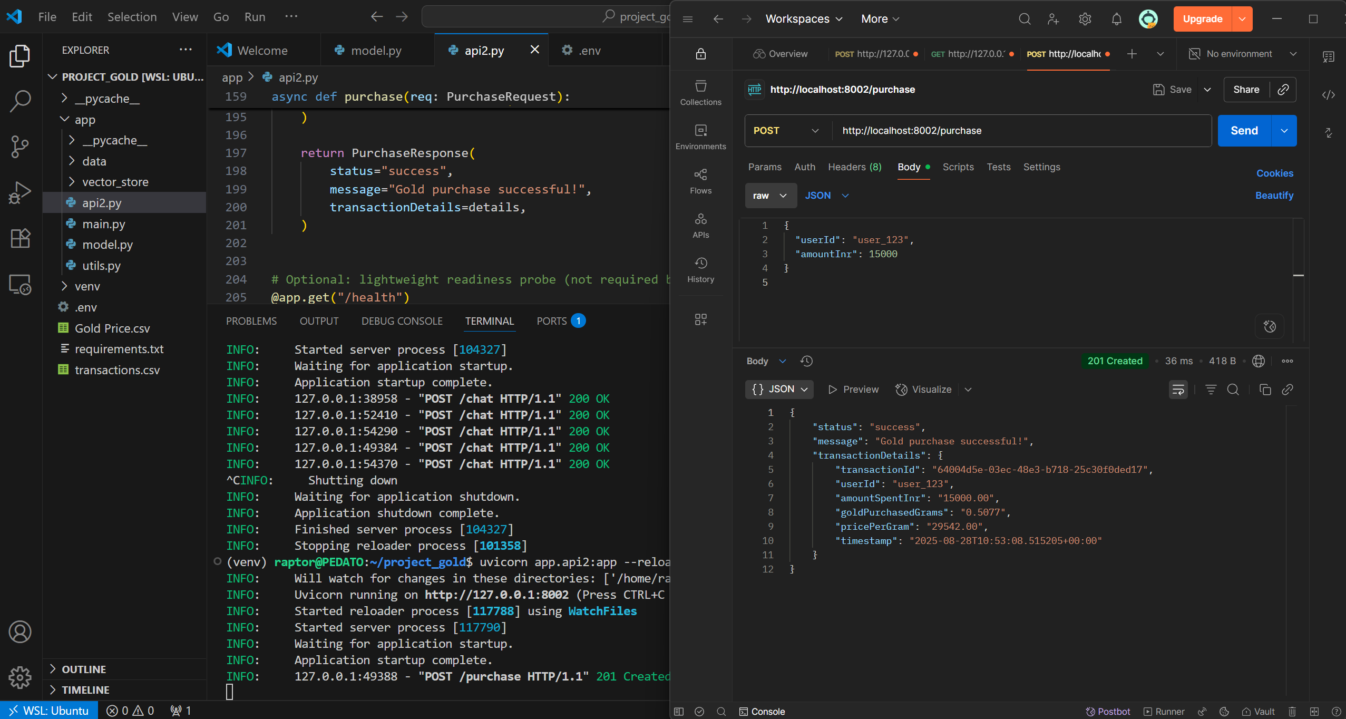Click the Share button in Postman
1346x719 pixels.
pos(1246,90)
